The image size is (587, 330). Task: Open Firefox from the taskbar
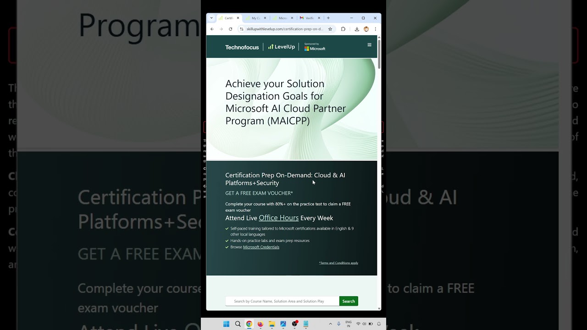[260, 324]
